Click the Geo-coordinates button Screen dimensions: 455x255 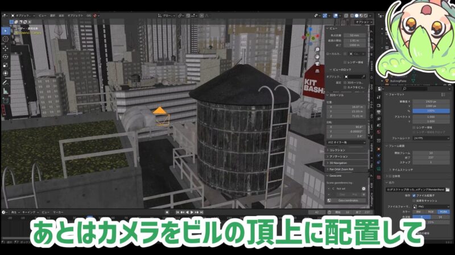click(348, 200)
